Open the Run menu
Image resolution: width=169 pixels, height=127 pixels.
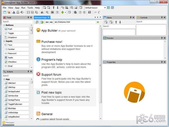click(23, 8)
